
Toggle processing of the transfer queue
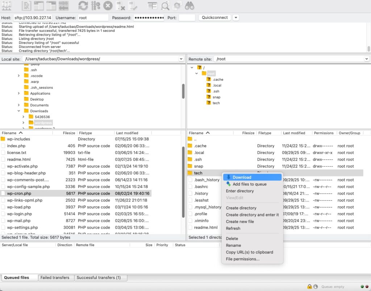95,5
